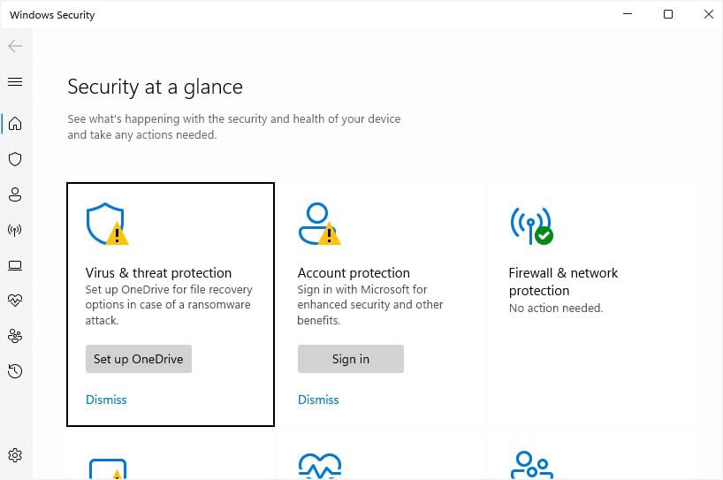Click 'Sign in with Microsoft' description text
The height and width of the screenshot is (480, 723).
[x=369, y=305]
